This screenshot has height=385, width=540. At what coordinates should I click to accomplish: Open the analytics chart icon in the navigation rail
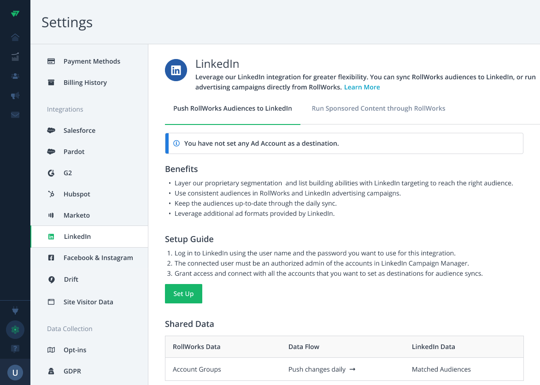pos(15,57)
